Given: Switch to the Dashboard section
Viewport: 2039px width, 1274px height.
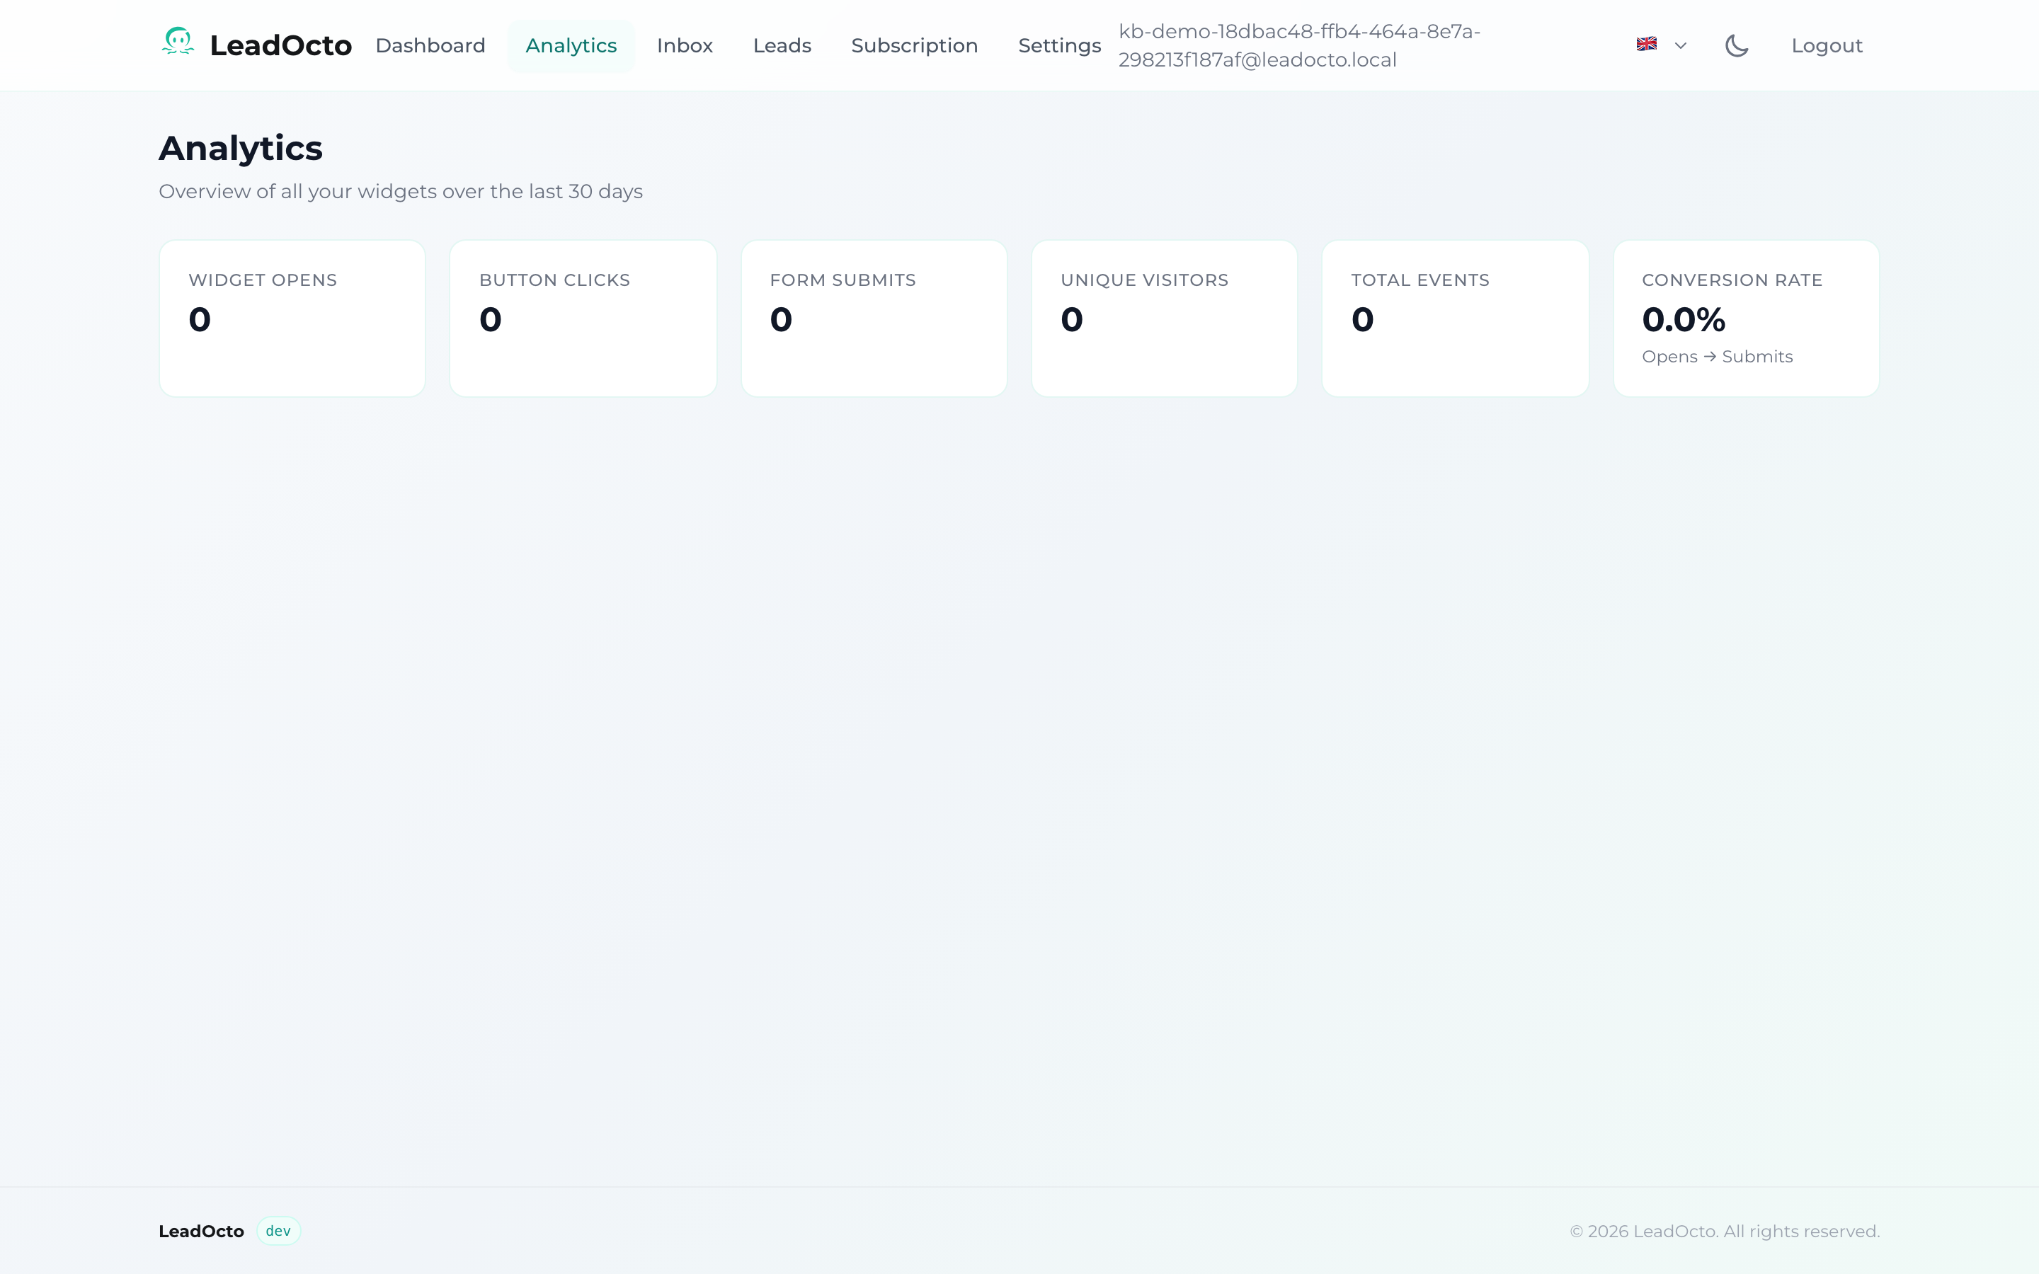Looking at the screenshot, I should point(430,45).
